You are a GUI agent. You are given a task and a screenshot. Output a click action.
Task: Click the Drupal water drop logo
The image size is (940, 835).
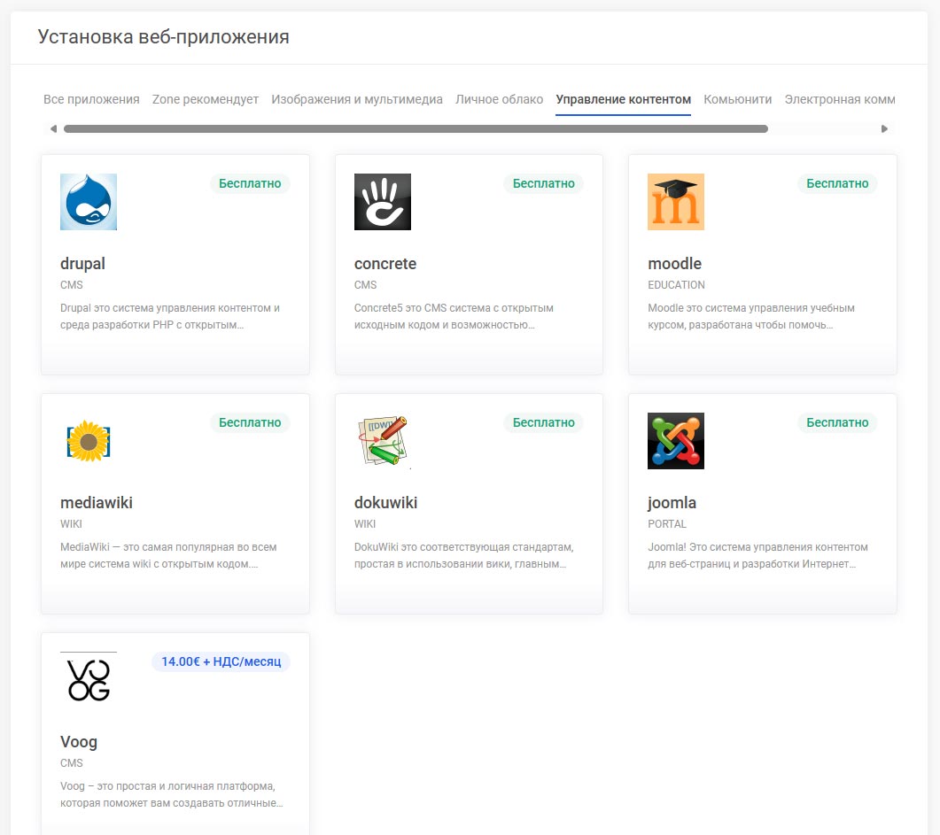pyautogui.click(x=89, y=202)
